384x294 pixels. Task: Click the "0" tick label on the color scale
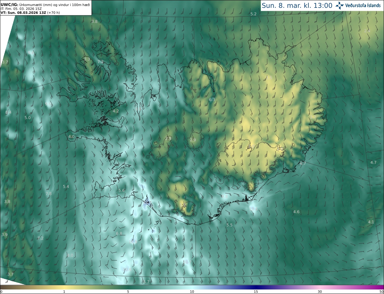(x=1, y=292)
